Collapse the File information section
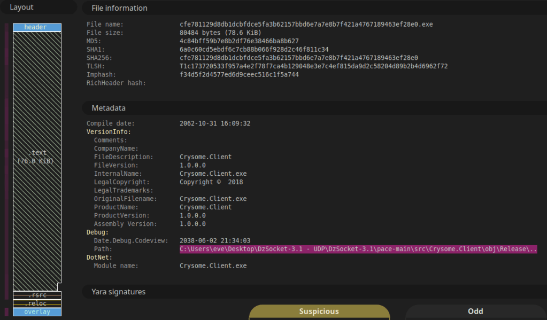 click(119, 8)
